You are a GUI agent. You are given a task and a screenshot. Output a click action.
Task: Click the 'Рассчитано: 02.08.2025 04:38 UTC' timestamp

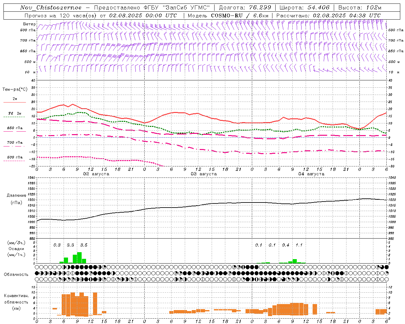coord(328,16)
